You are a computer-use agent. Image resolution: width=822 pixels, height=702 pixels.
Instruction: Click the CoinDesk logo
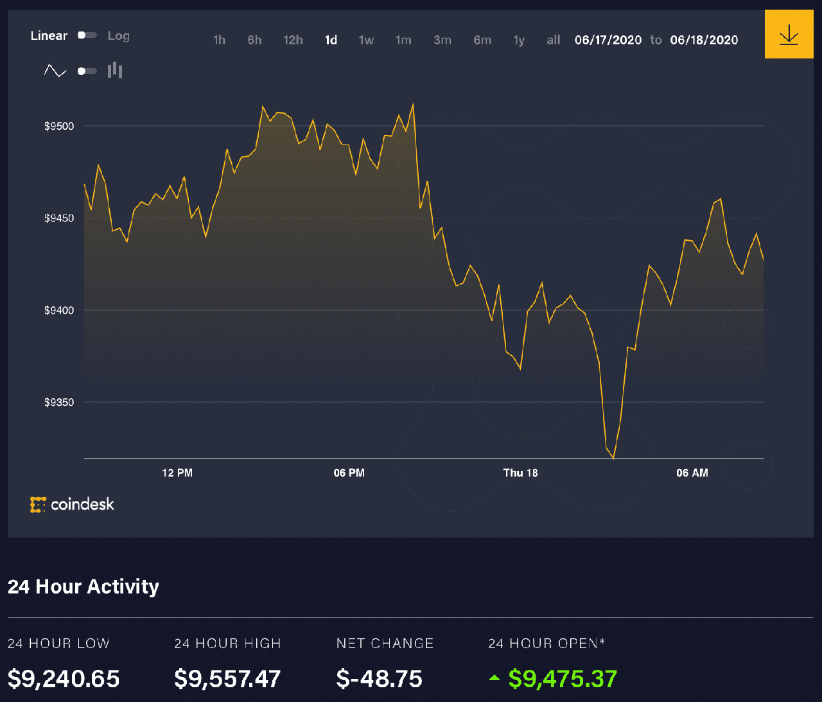(x=72, y=504)
